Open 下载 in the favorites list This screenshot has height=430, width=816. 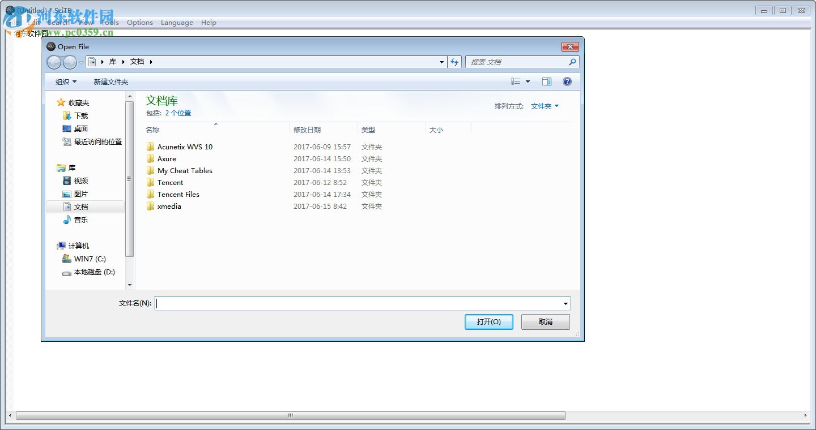(x=75, y=115)
